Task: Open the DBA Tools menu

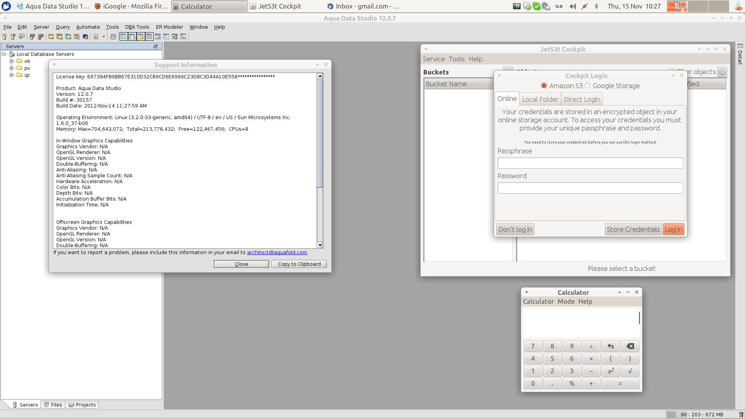Action: (137, 27)
